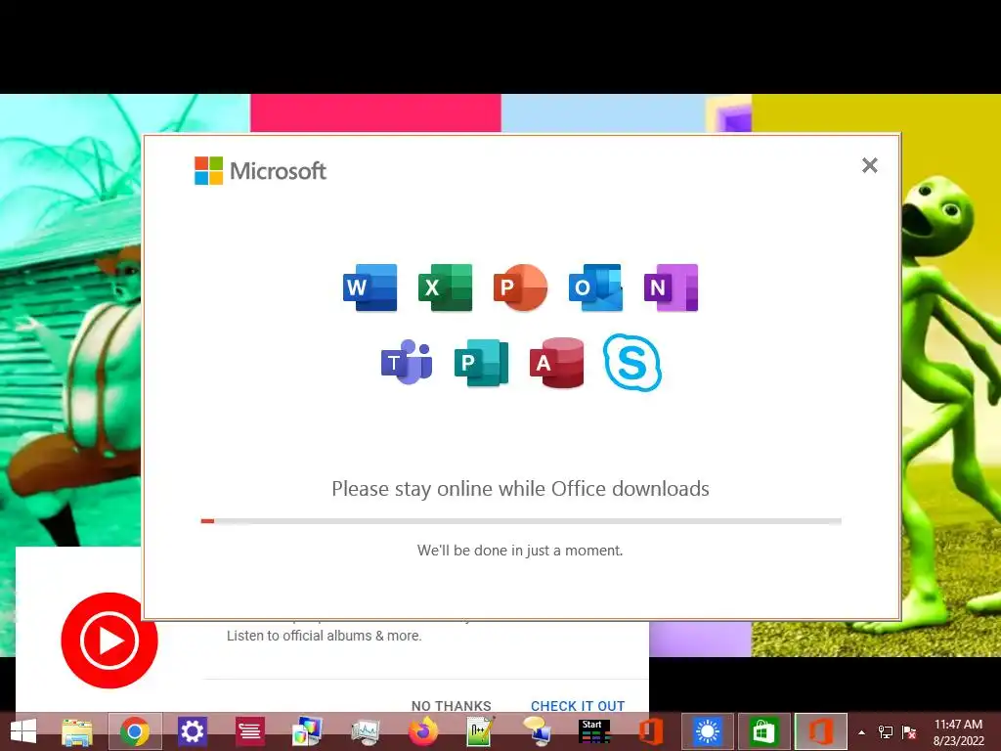Click the text 'We'll be done in just a moment.'
The width and height of the screenshot is (1001, 751).
click(520, 551)
